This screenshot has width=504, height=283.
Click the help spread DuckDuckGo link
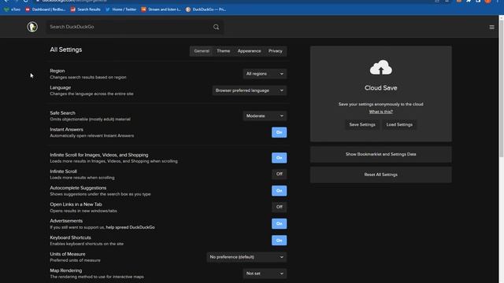(x=130, y=227)
